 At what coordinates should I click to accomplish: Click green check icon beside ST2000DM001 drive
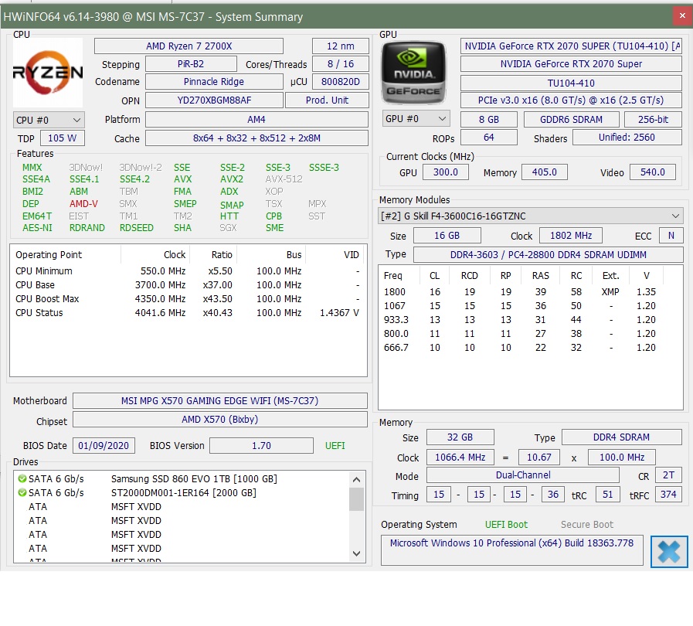point(22,492)
